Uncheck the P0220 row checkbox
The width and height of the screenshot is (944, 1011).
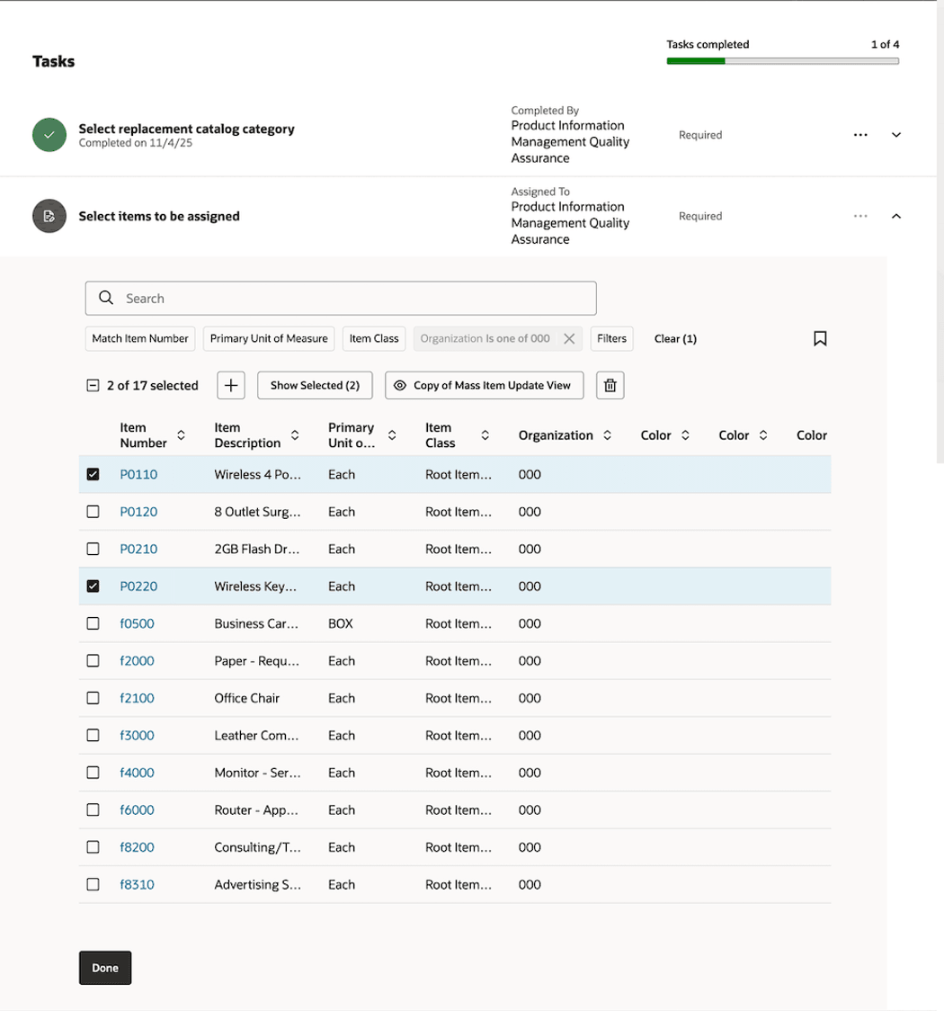coord(93,586)
